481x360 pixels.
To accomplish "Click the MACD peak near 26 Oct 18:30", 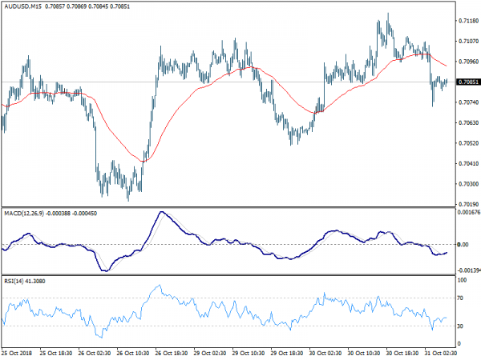I will point(162,212).
